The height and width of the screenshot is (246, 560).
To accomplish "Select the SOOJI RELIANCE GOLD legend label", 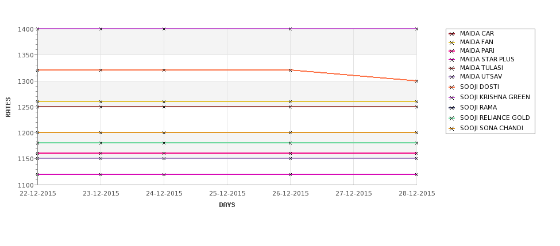I will [x=495, y=118].
